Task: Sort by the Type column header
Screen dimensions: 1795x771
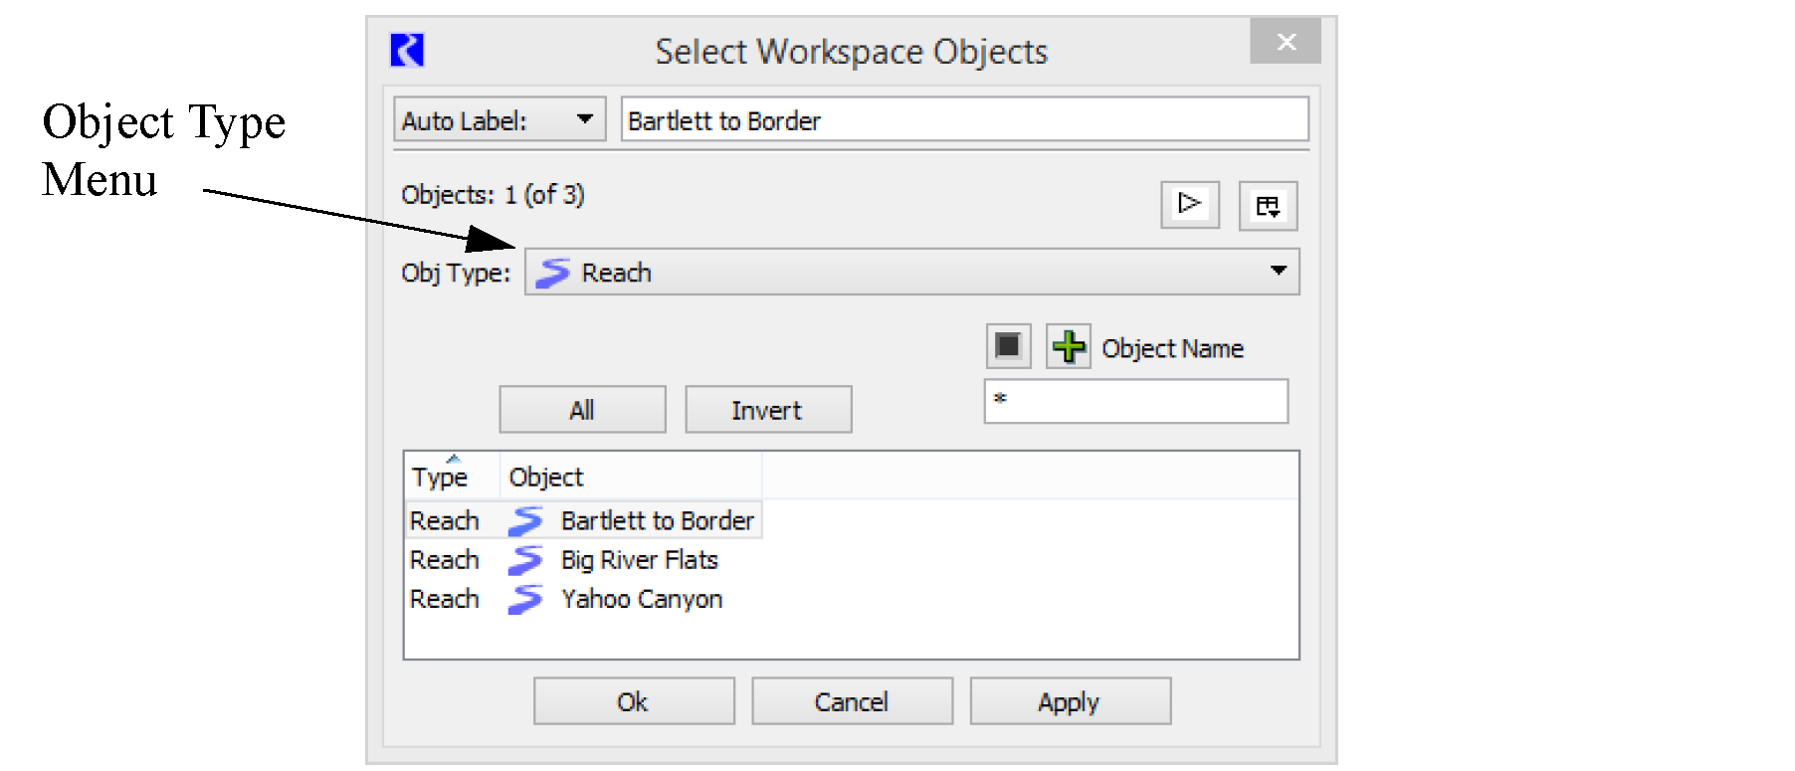Action: pyautogui.click(x=440, y=478)
